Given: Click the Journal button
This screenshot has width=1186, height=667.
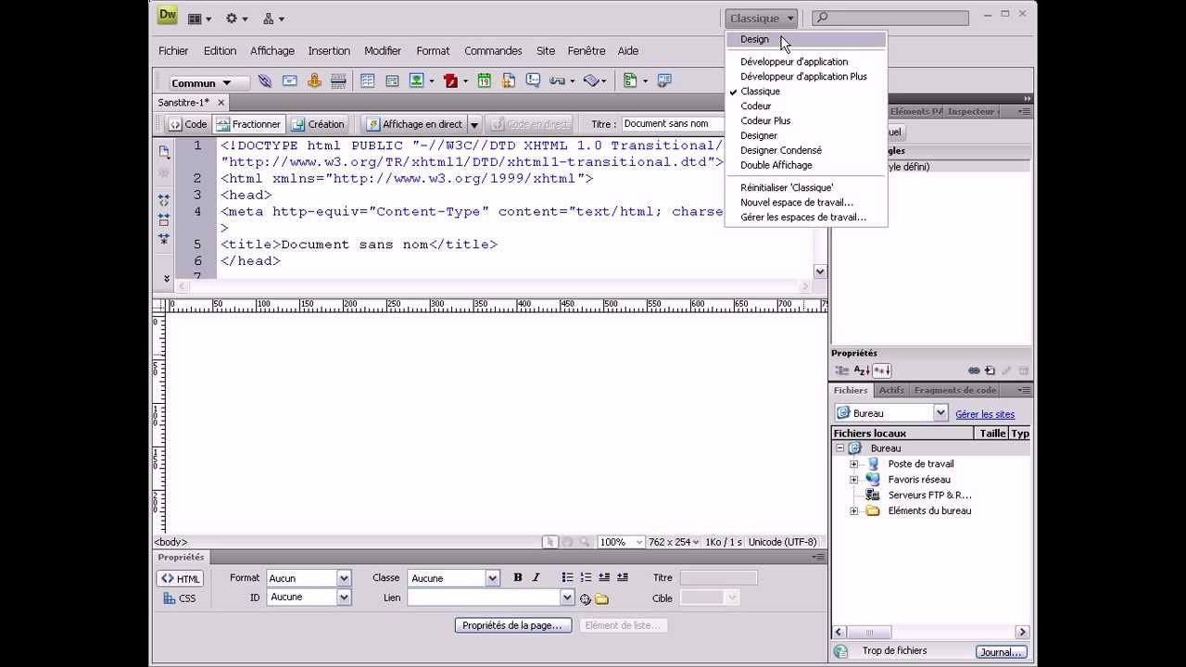Looking at the screenshot, I should point(1001,651).
